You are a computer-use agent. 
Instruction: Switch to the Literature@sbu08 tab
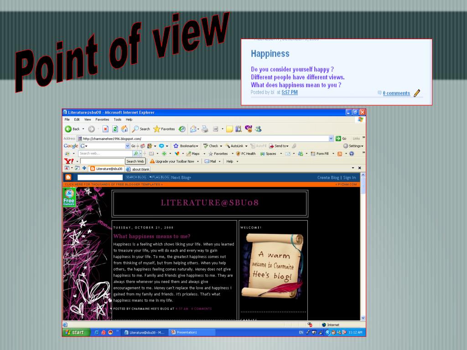(x=106, y=169)
